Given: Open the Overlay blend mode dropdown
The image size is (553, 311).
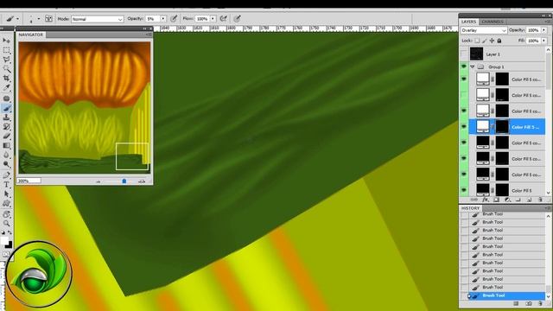Looking at the screenshot, I should coord(484,31).
